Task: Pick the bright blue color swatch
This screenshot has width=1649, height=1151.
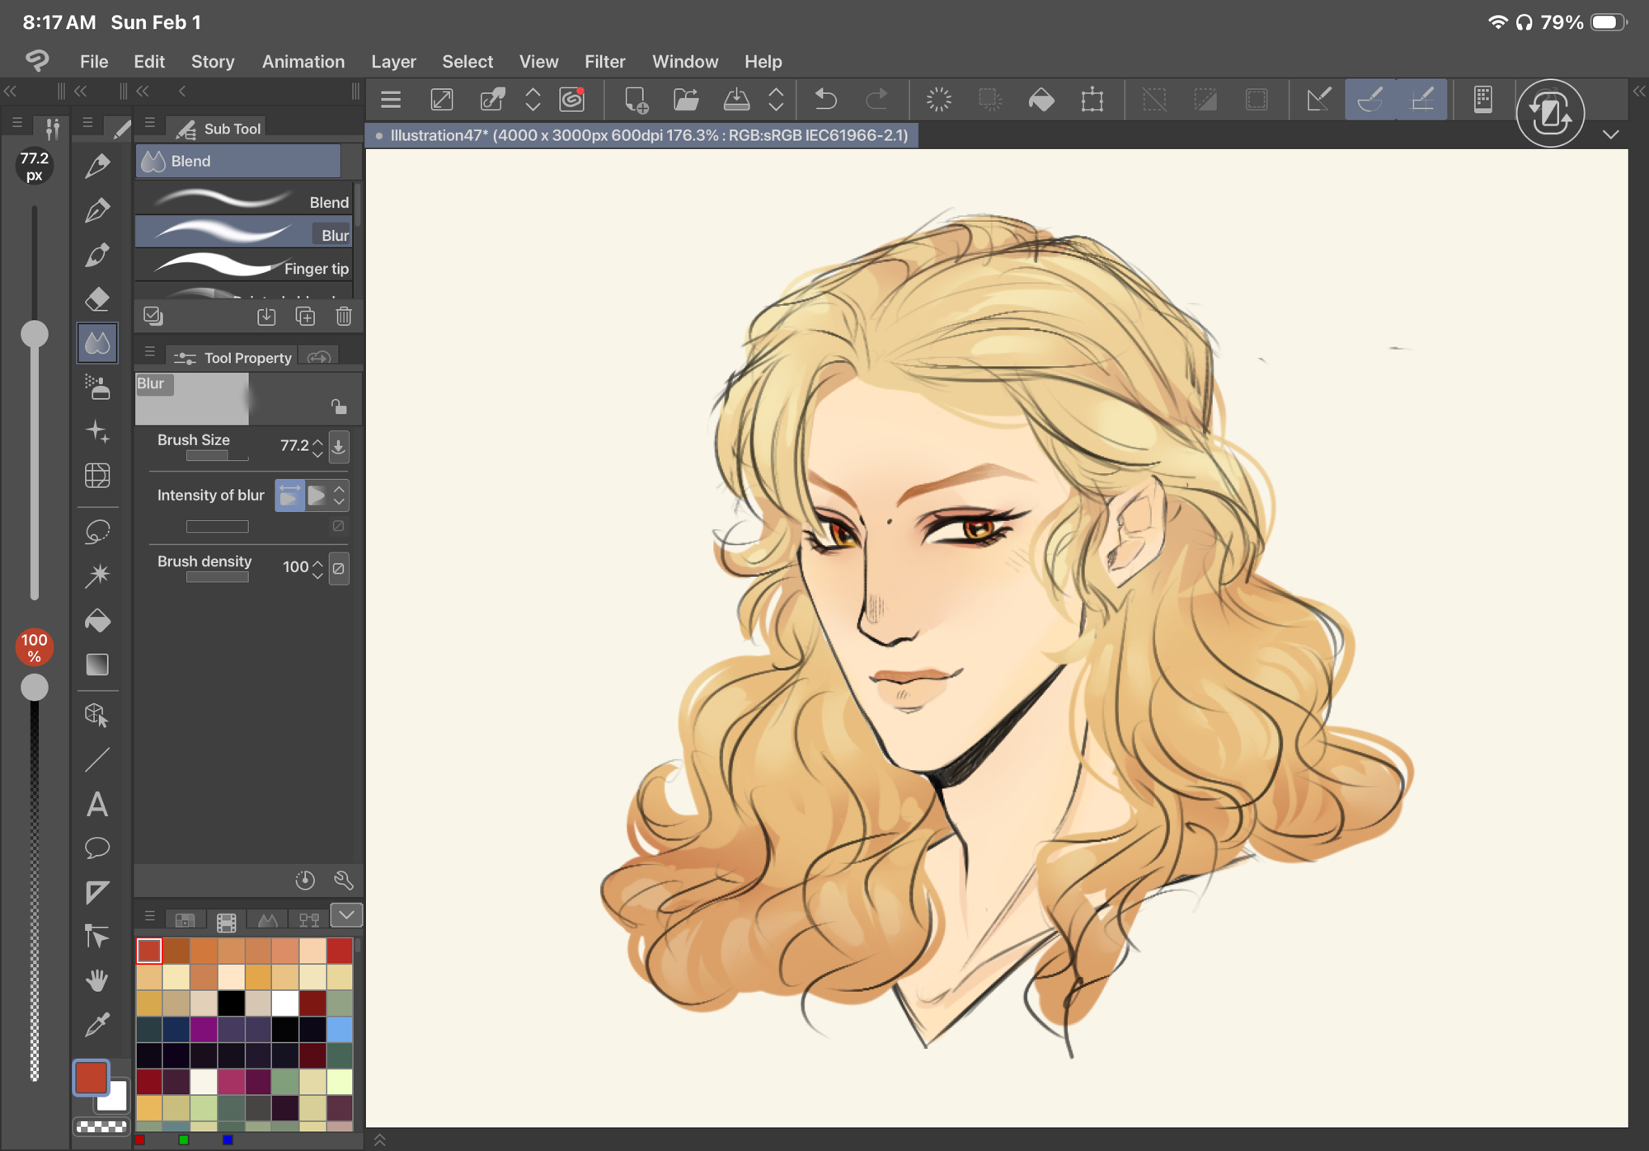Action: tap(339, 1029)
